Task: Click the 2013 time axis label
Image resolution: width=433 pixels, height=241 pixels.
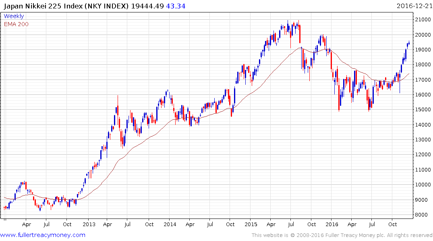Action: 89,224
